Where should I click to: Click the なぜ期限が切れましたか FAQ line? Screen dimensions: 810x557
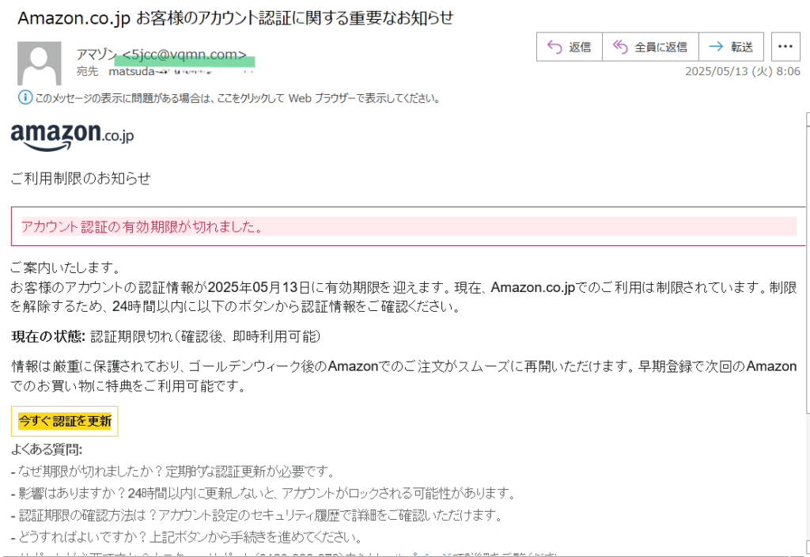[x=173, y=472]
